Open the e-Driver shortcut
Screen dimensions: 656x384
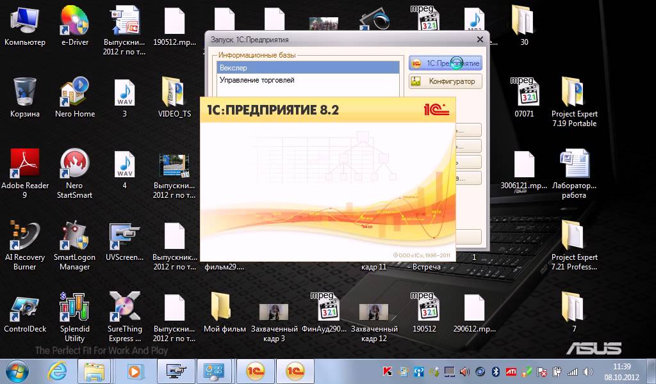click(75, 26)
